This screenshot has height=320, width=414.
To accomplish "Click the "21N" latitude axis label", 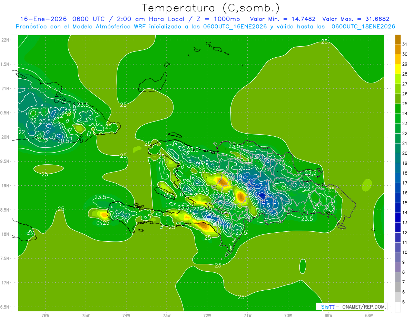I will [x=5, y=89].
